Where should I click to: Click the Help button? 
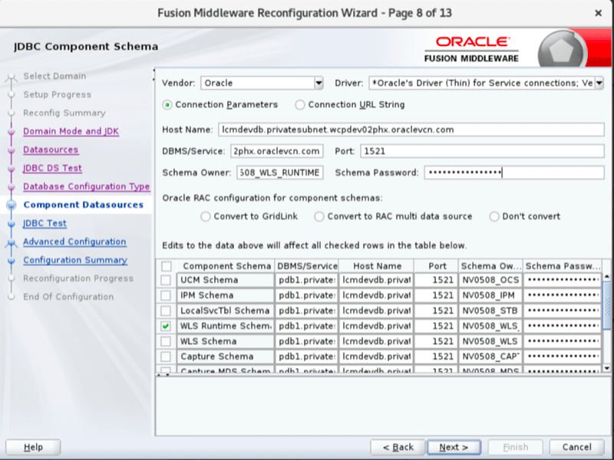pyautogui.click(x=33, y=447)
